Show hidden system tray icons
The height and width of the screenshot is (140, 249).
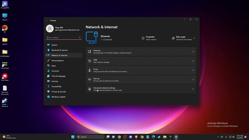click(x=218, y=137)
